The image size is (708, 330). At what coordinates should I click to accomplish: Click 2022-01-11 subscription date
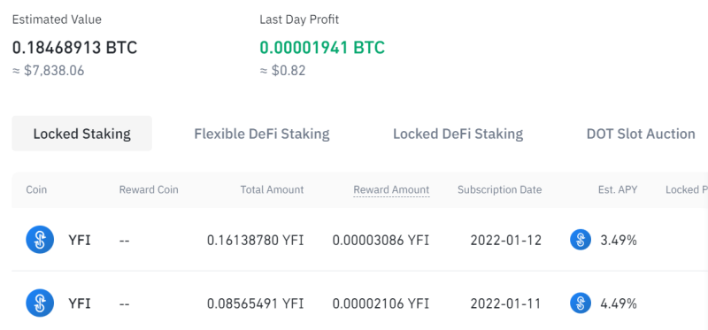click(x=505, y=303)
